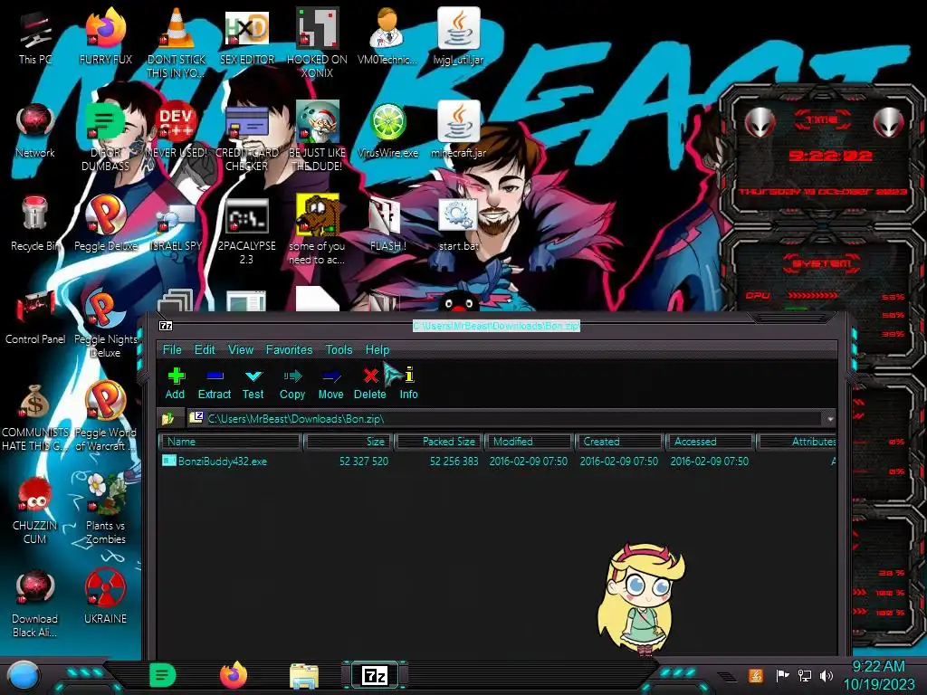Go up one folder level icon
Screen dimensions: 927x695
(167, 418)
